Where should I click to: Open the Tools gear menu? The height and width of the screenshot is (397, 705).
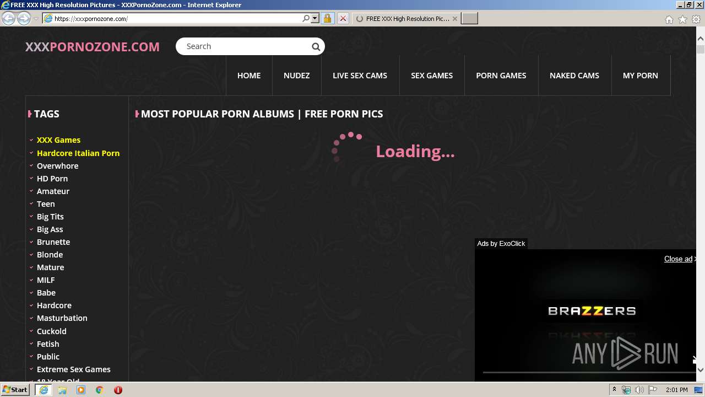(x=696, y=19)
